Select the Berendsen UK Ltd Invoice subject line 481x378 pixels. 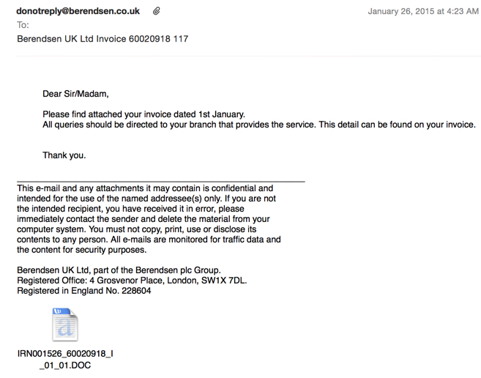pos(102,39)
